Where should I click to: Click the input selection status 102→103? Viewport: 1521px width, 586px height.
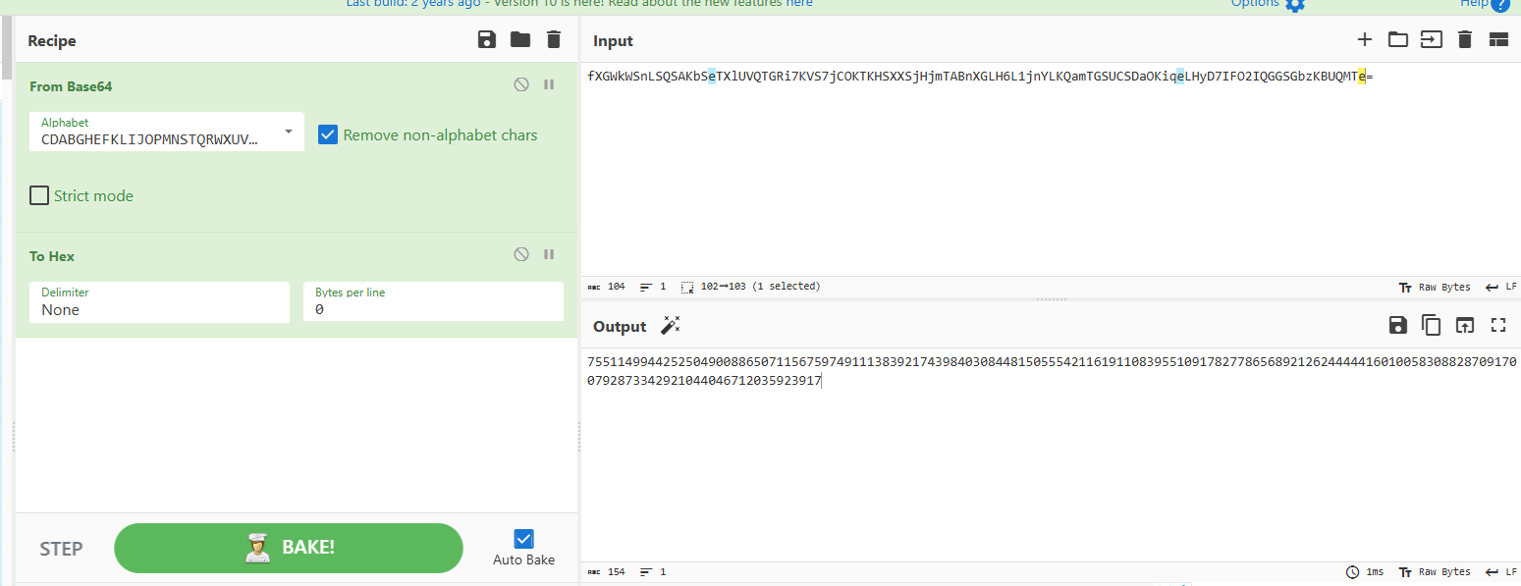coord(751,287)
